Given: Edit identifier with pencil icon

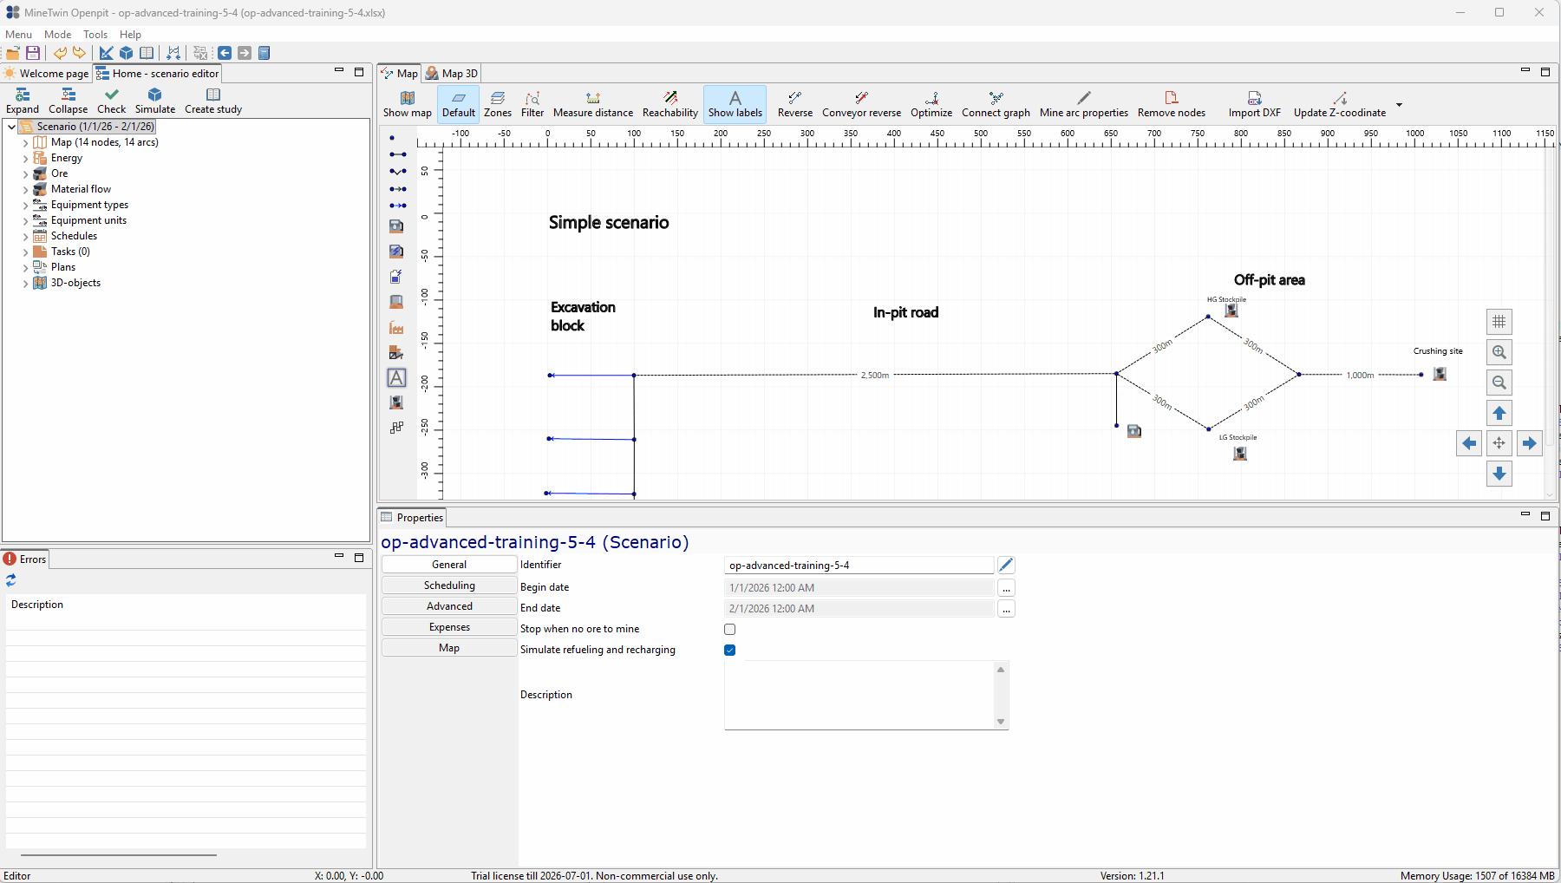Looking at the screenshot, I should [1006, 565].
